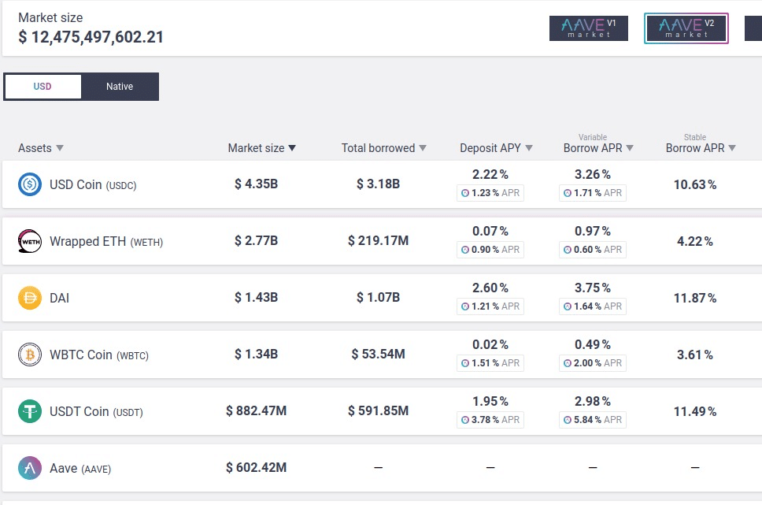
Task: Sort by Market size column arrow
Action: (292, 148)
